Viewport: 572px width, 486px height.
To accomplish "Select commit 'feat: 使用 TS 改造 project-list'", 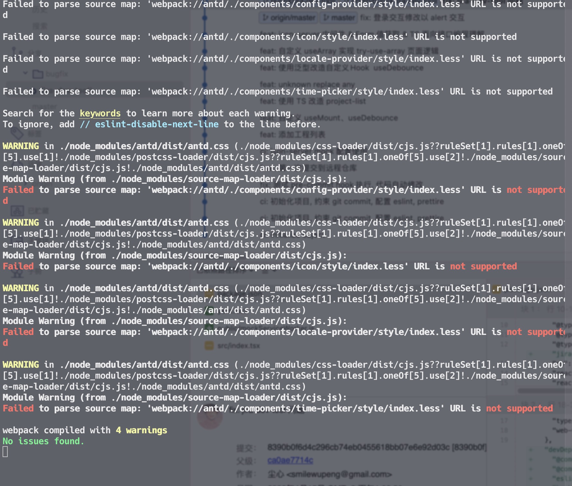I will pos(313,101).
